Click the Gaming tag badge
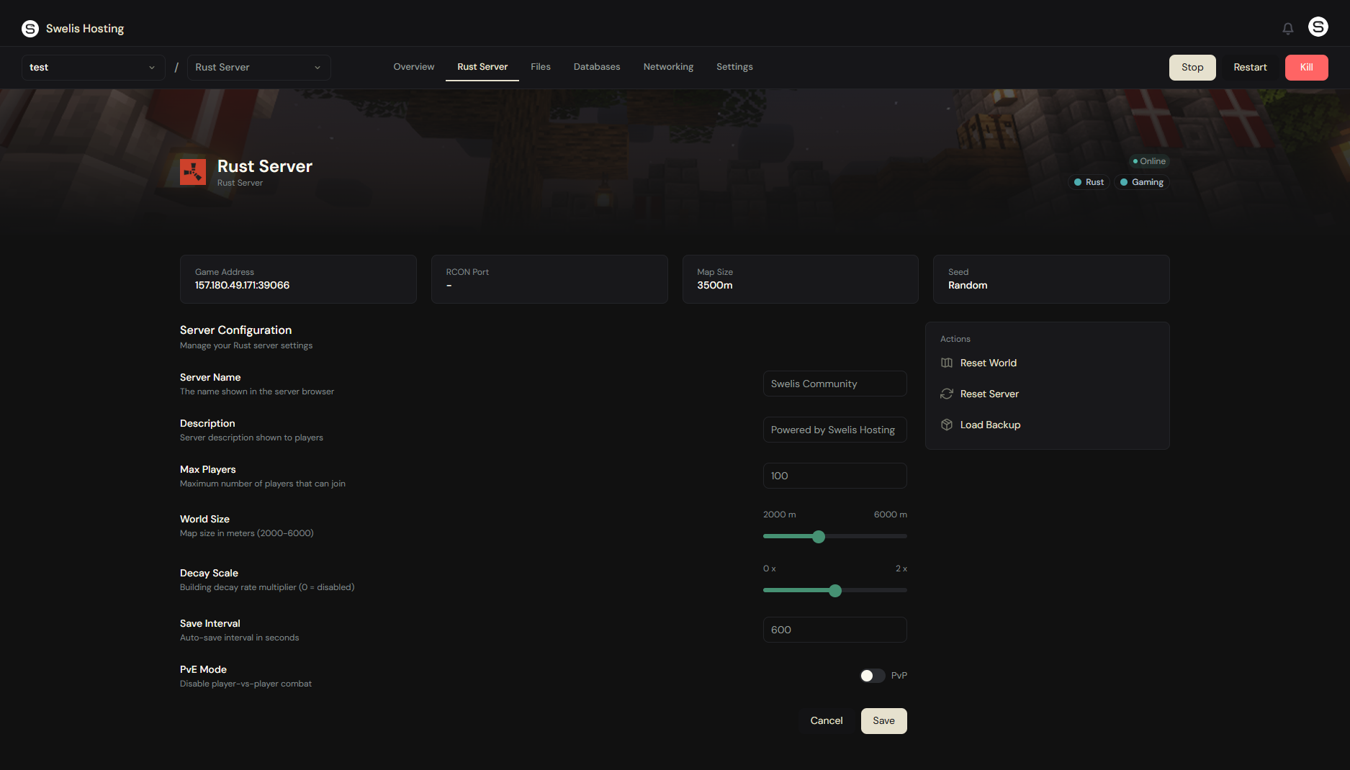The width and height of the screenshot is (1350, 770). [x=1141, y=182]
